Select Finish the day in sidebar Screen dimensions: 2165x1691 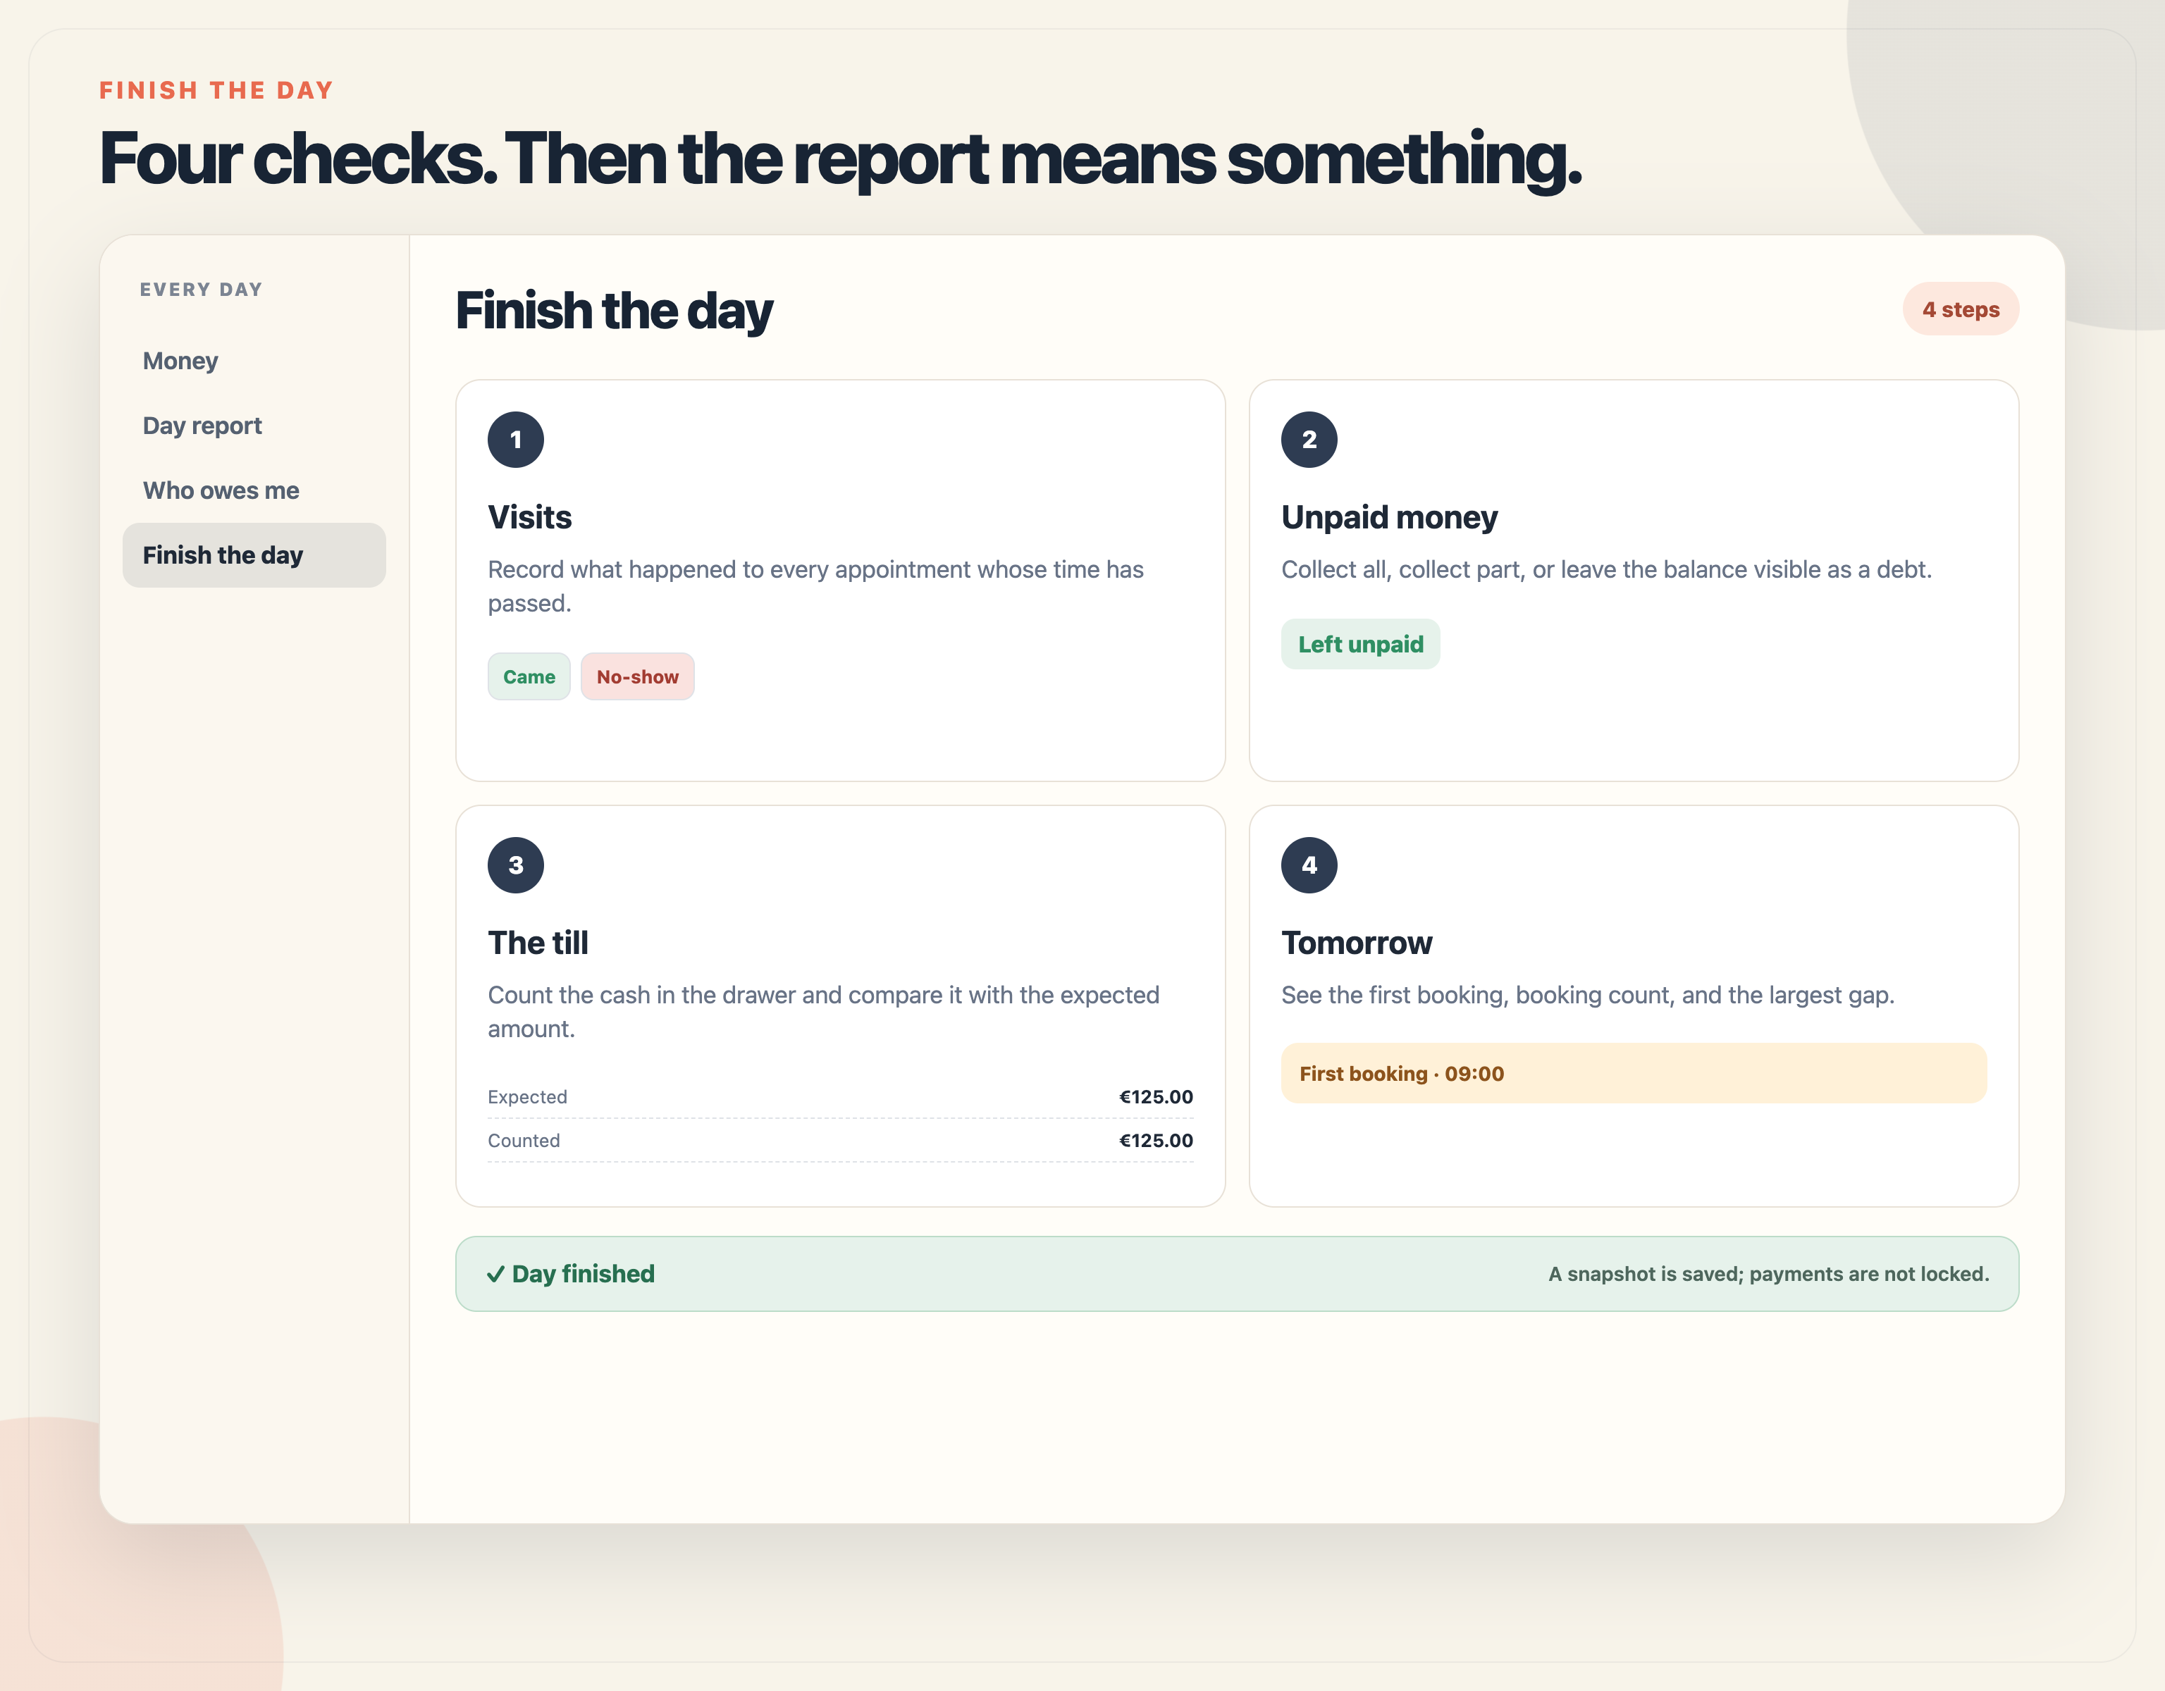coord(254,555)
